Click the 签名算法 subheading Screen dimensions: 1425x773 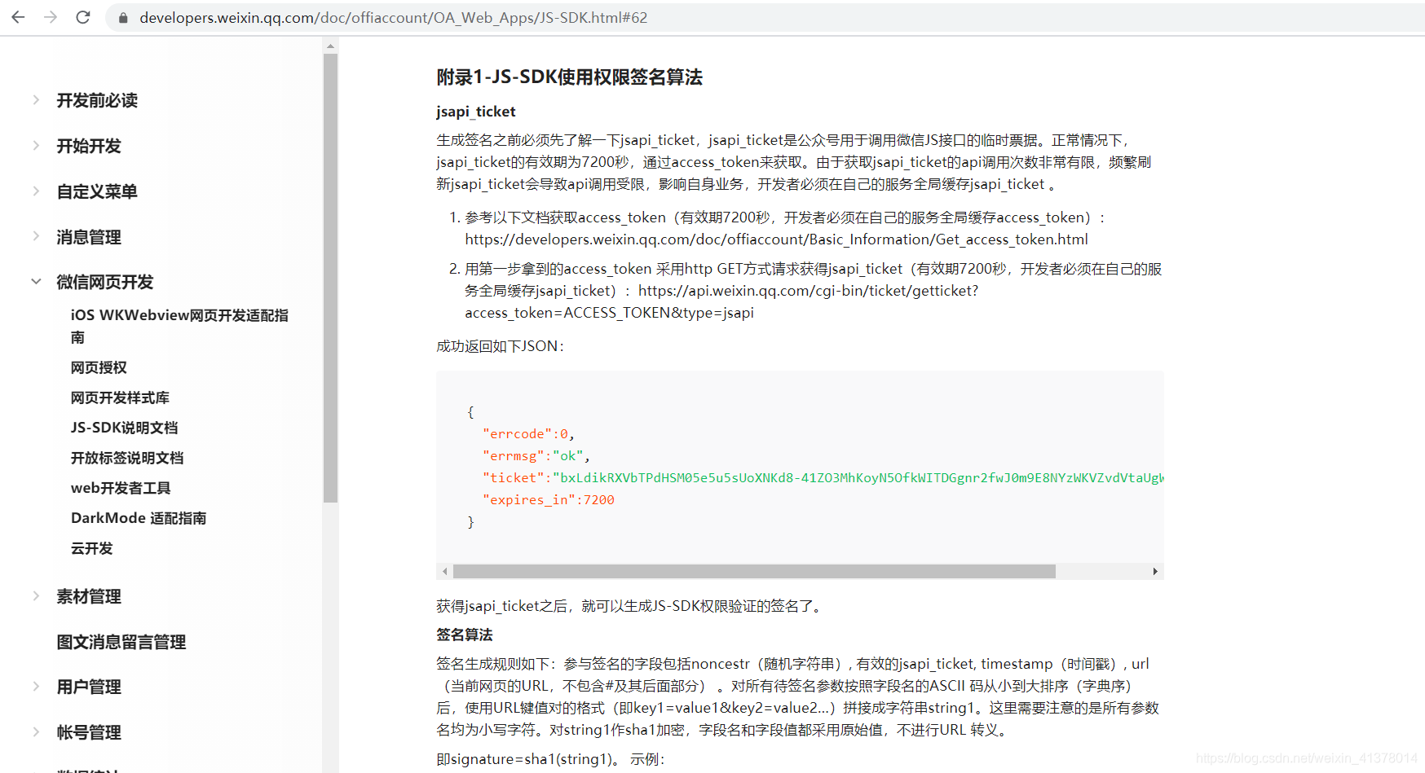(465, 635)
